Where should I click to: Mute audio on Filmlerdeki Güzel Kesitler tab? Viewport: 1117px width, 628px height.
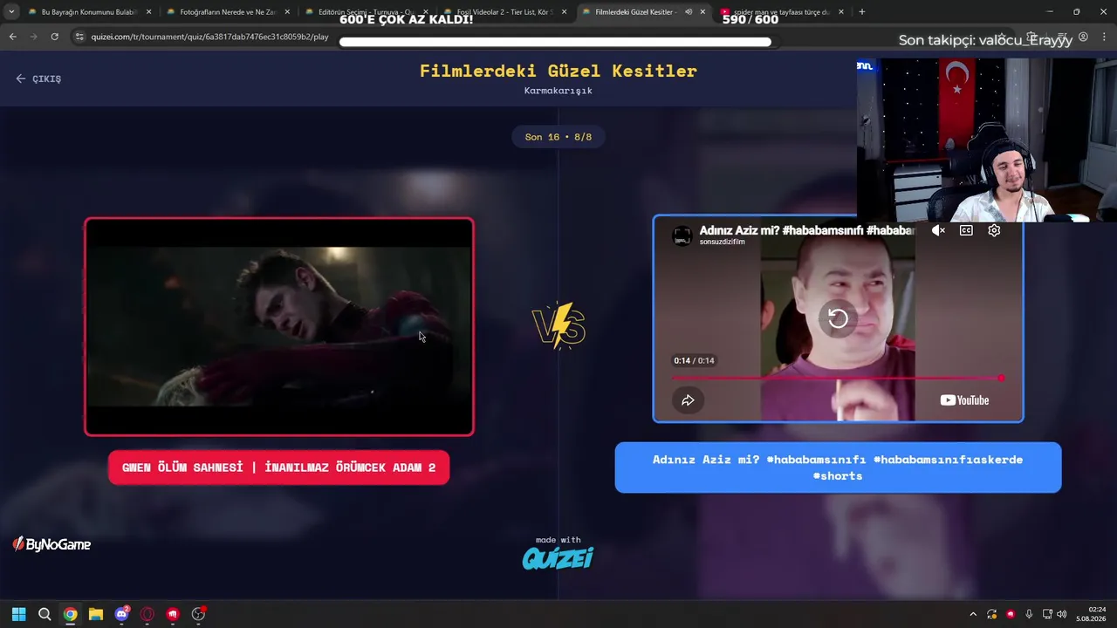pos(689,12)
